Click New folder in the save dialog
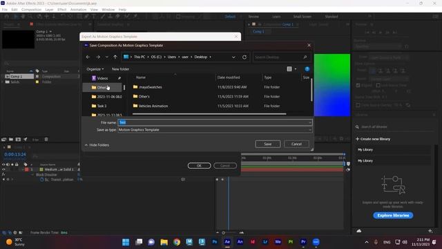 pyautogui.click(x=120, y=69)
